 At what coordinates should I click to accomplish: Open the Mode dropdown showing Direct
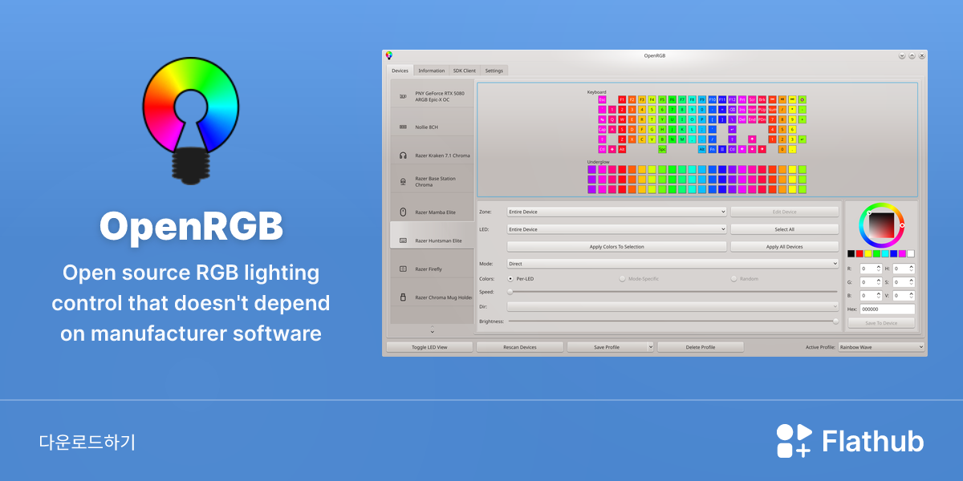672,263
